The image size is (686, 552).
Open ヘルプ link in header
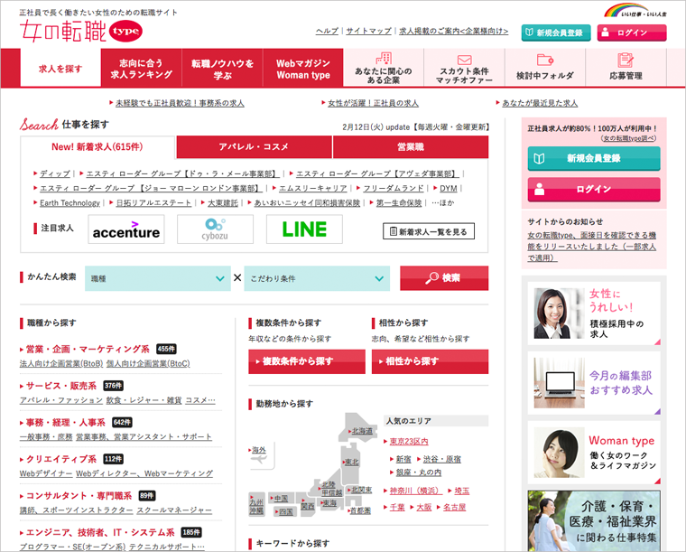[327, 31]
